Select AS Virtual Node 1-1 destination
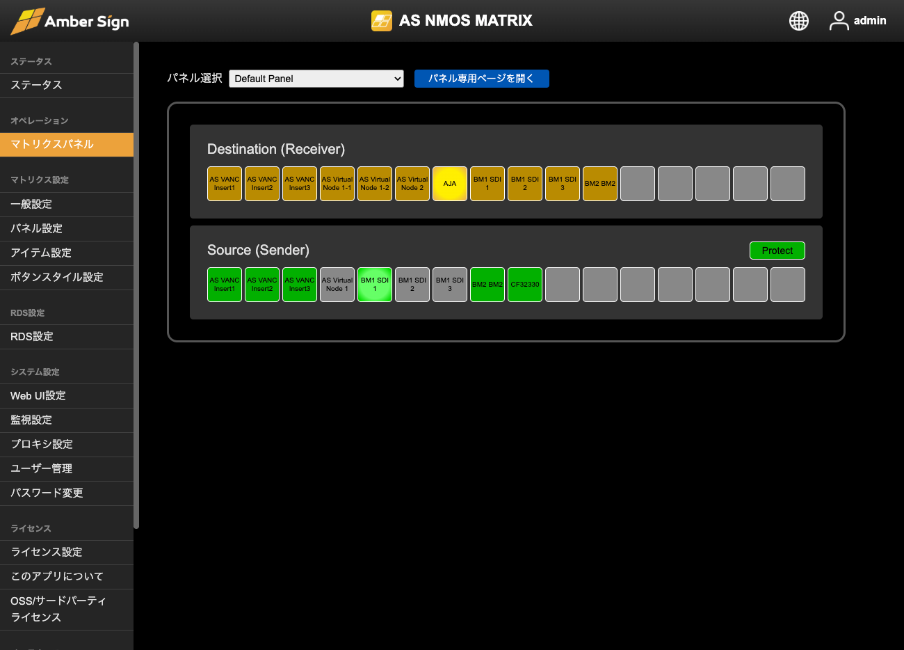 337,184
